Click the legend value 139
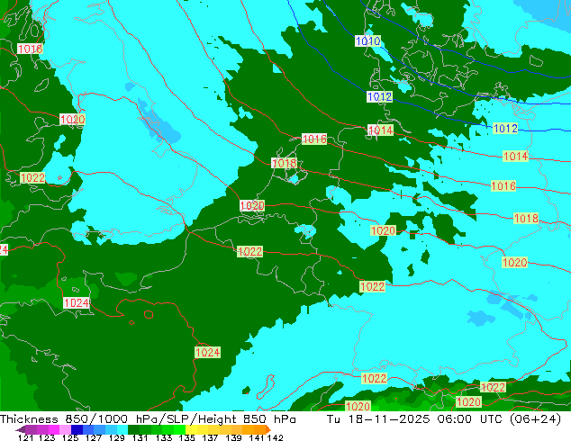This screenshot has width=571, height=441. [233, 437]
